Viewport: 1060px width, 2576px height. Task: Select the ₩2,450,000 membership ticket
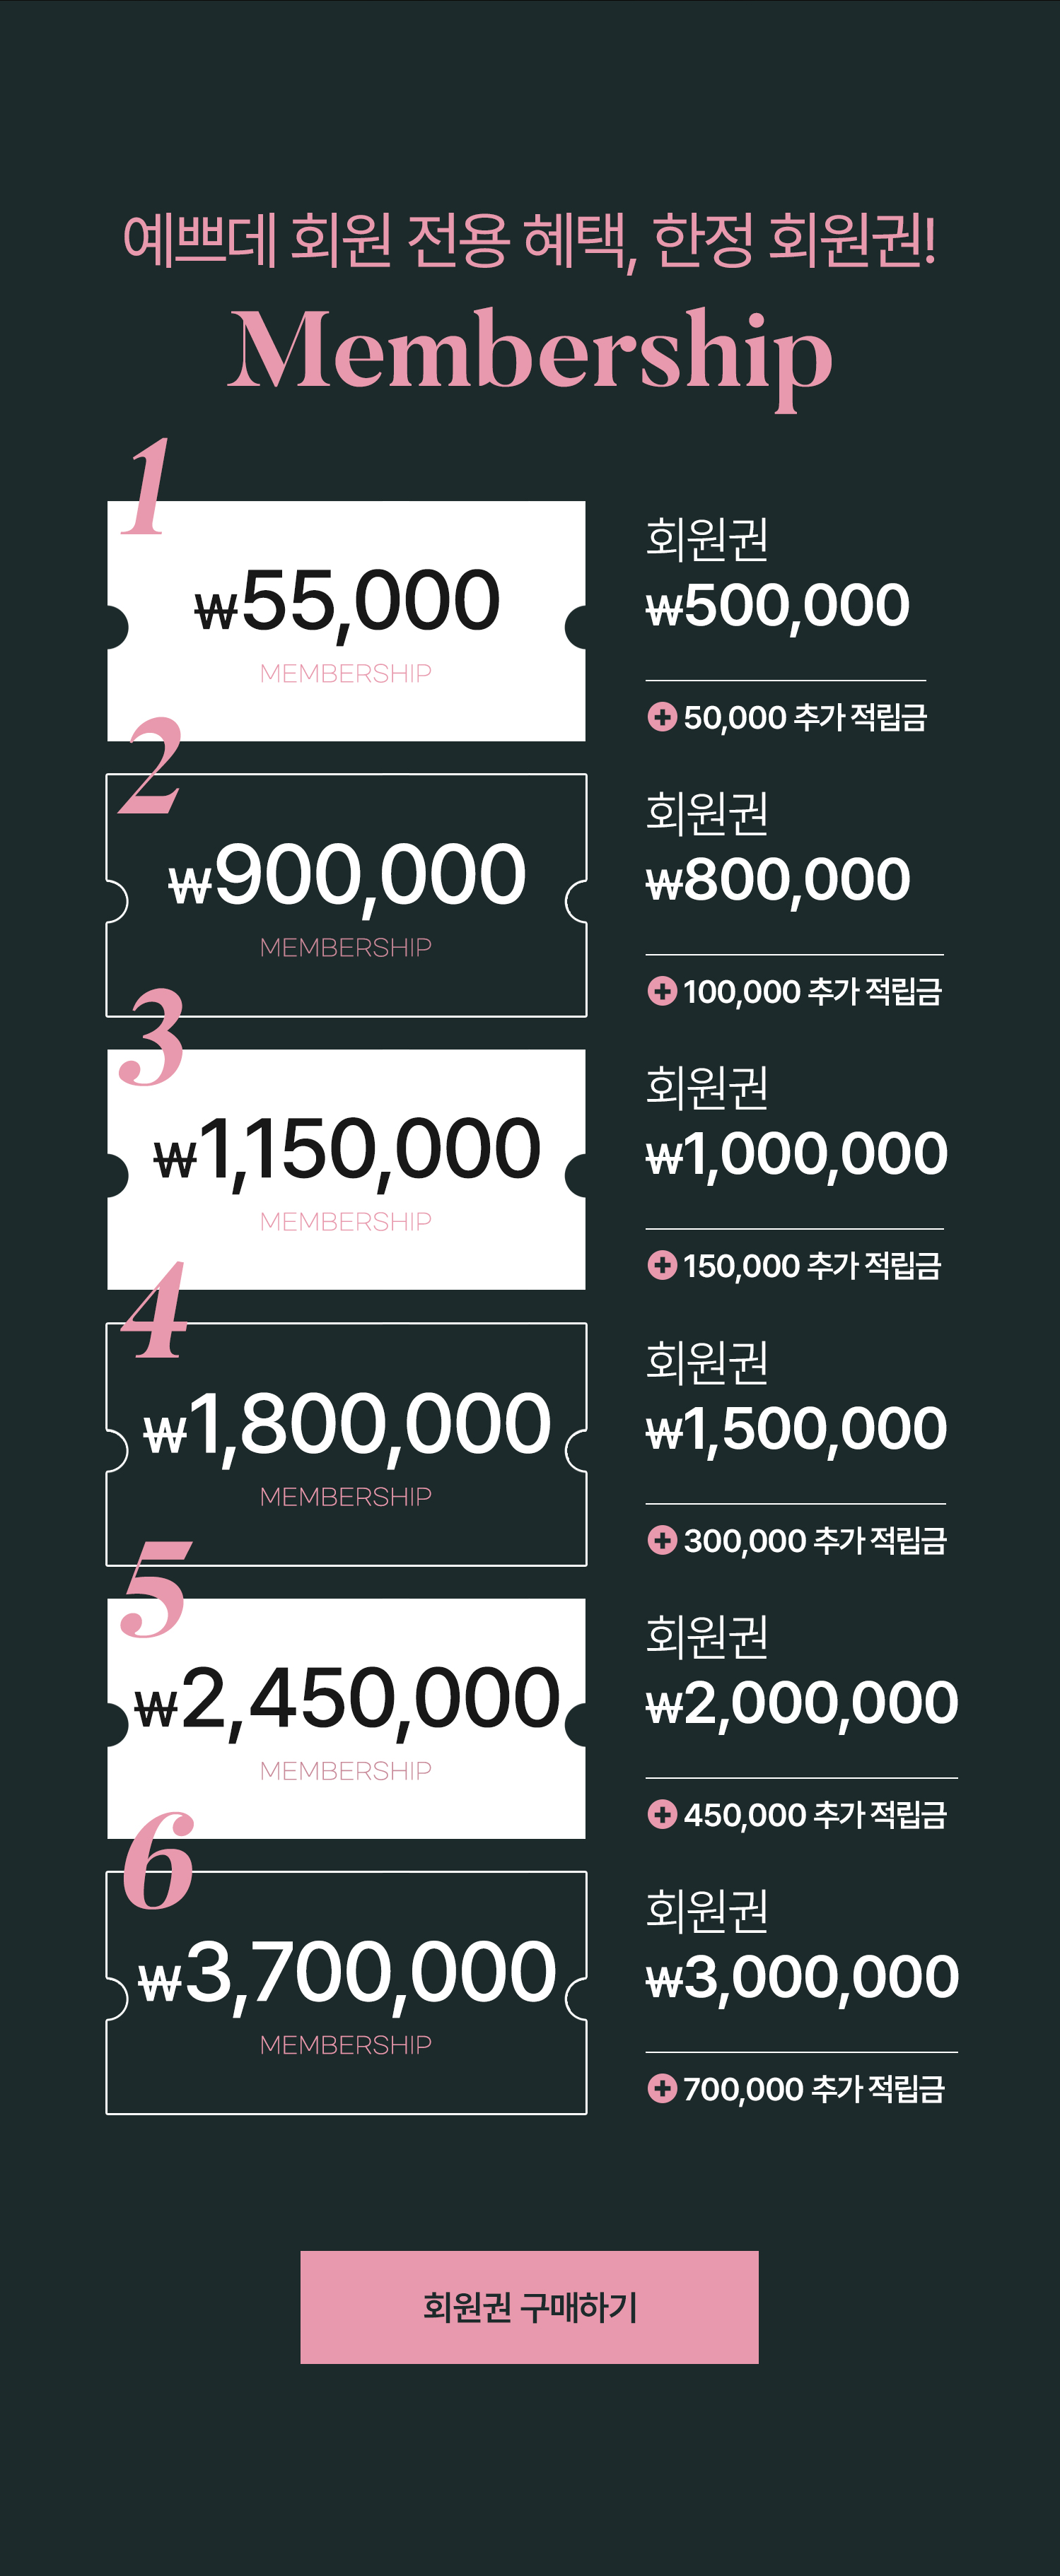pos(346,1718)
